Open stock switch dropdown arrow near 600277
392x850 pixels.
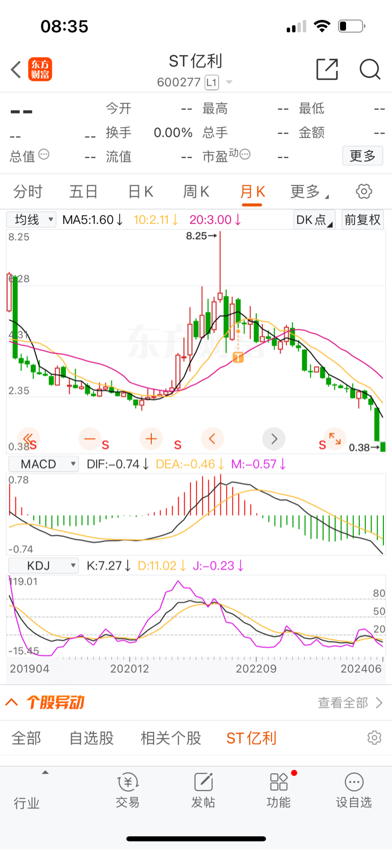point(229,82)
